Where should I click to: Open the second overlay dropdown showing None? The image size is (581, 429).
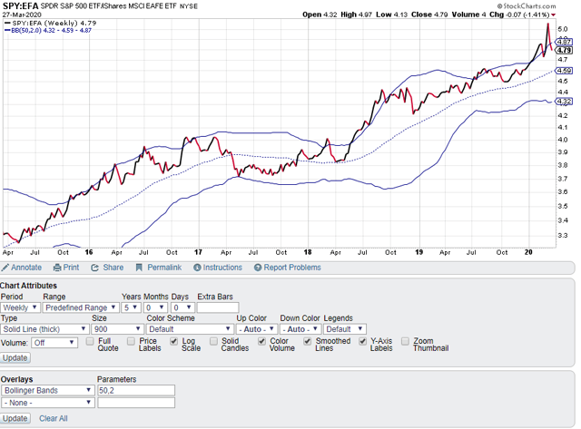tap(47, 403)
